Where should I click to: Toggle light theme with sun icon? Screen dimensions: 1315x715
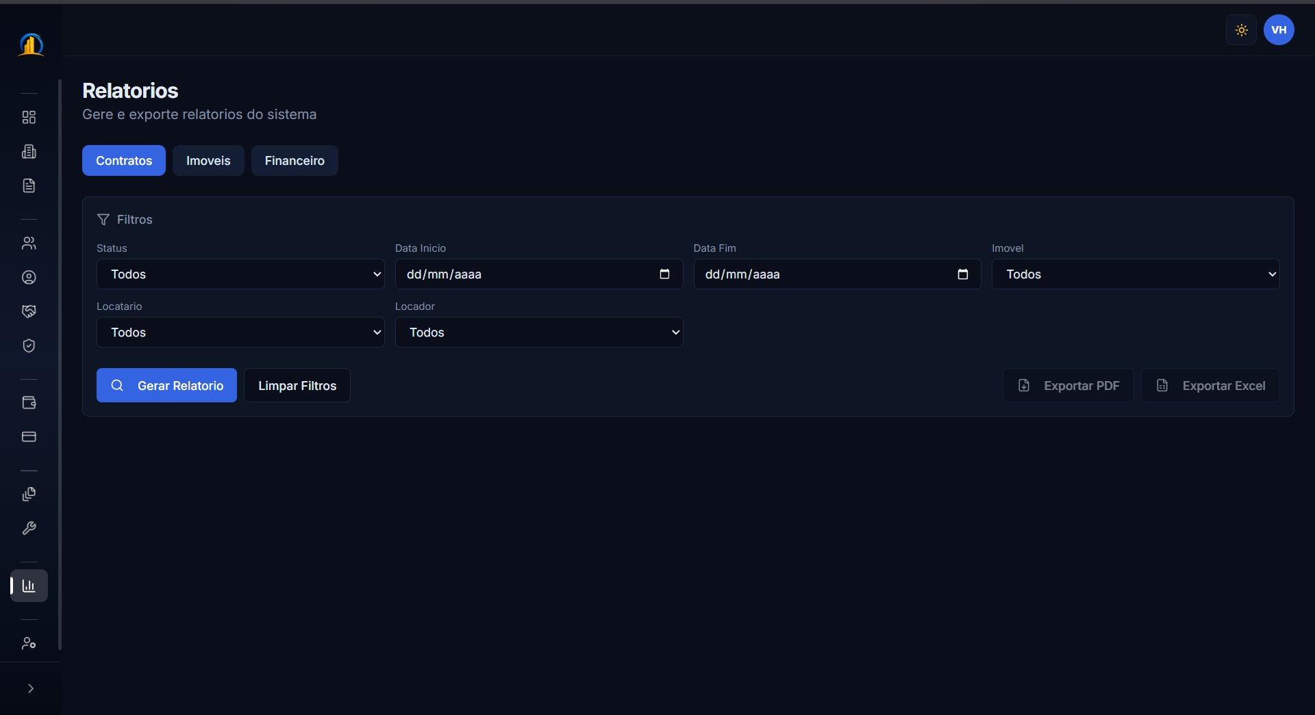point(1241,30)
